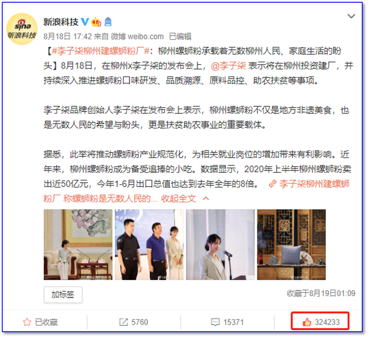
Task: Click the repost share icon
Action: click(123, 322)
